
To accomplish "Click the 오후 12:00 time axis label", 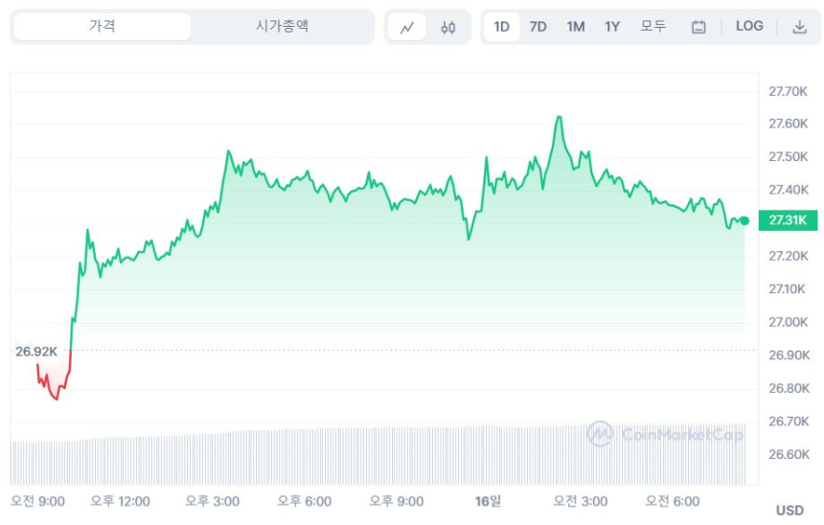I will (x=121, y=501).
